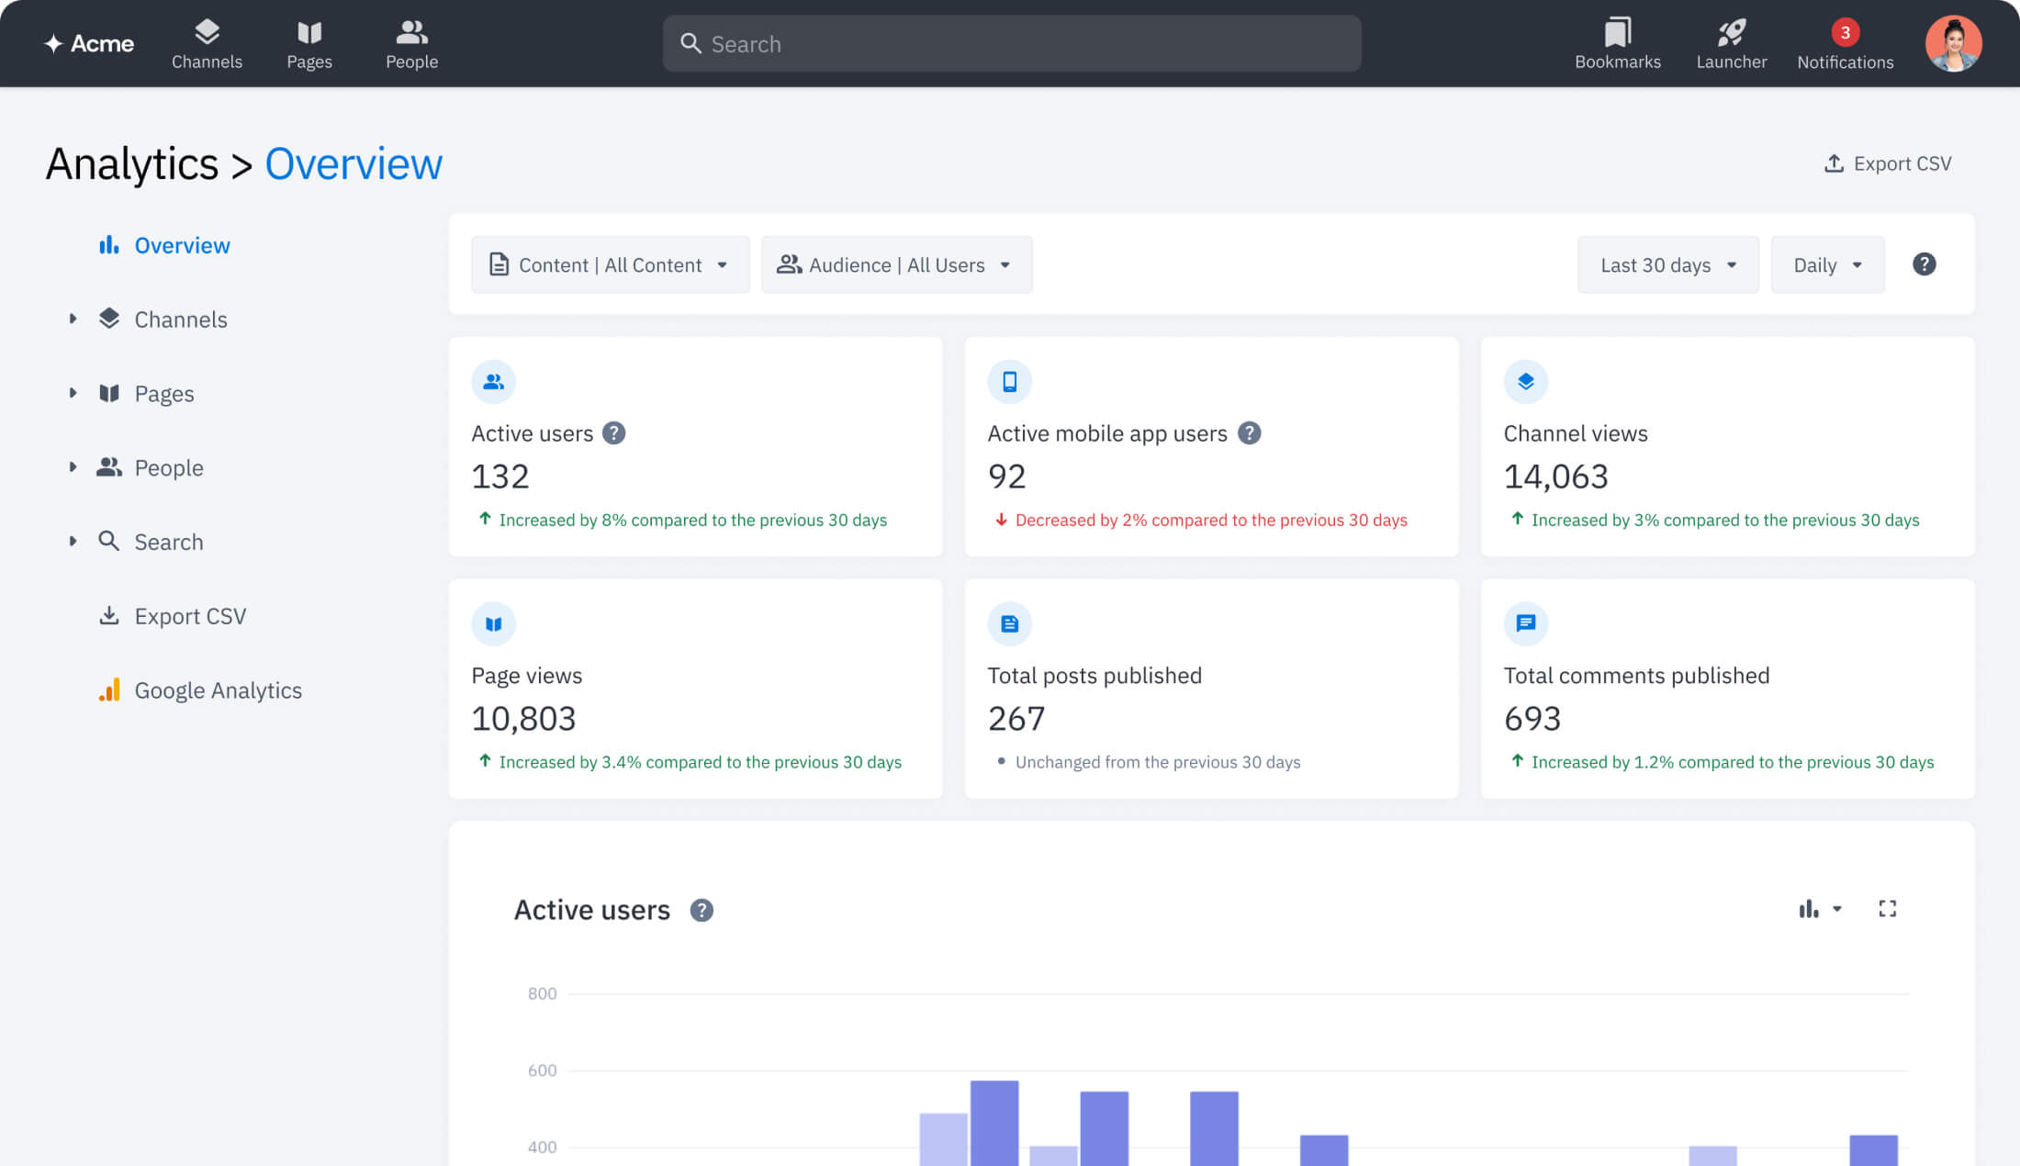Open the People section from the top bar
This screenshot has width=2020, height=1166.
[411, 43]
